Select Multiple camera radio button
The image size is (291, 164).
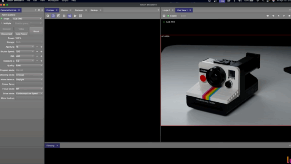pos(2,23)
